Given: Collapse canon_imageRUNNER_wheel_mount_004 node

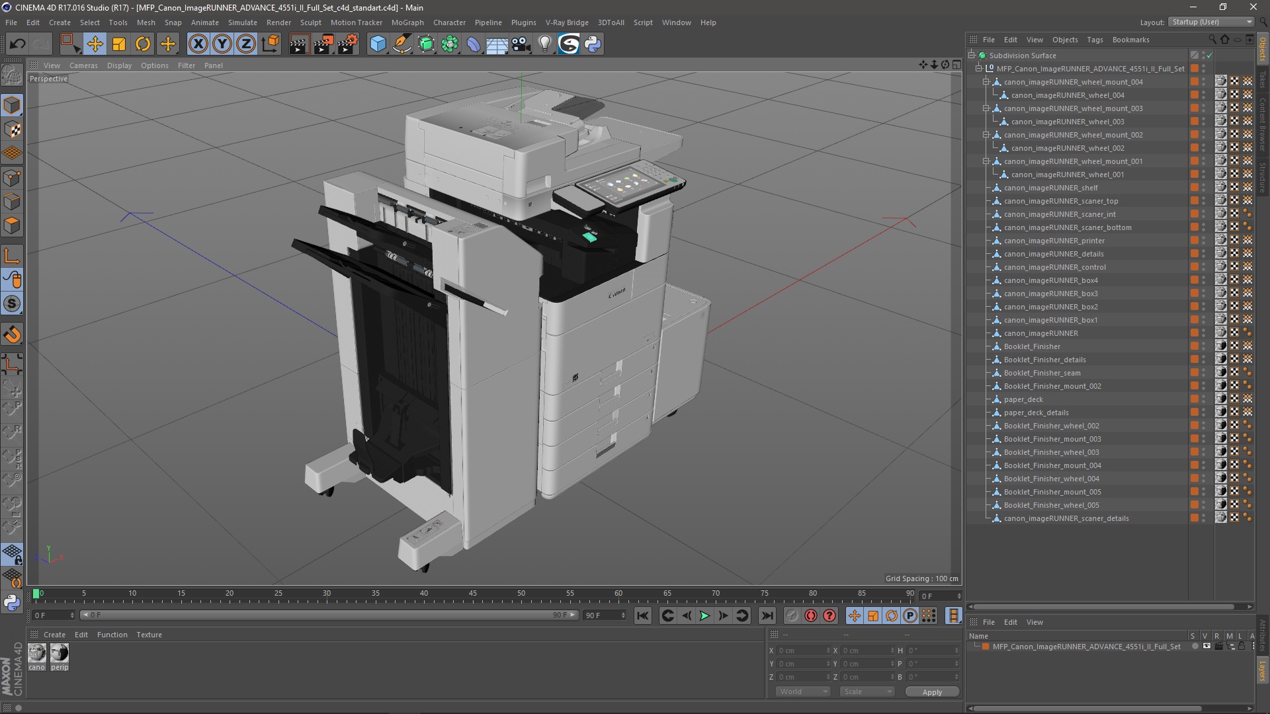Looking at the screenshot, I should point(986,82).
